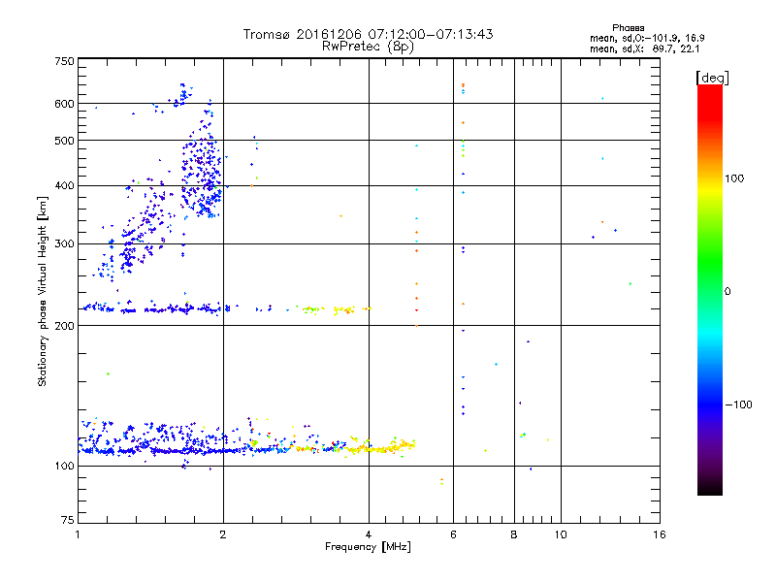Click the x-axis '4' tick label
Image resolution: width=776 pixels, height=582 pixels.
(369, 534)
